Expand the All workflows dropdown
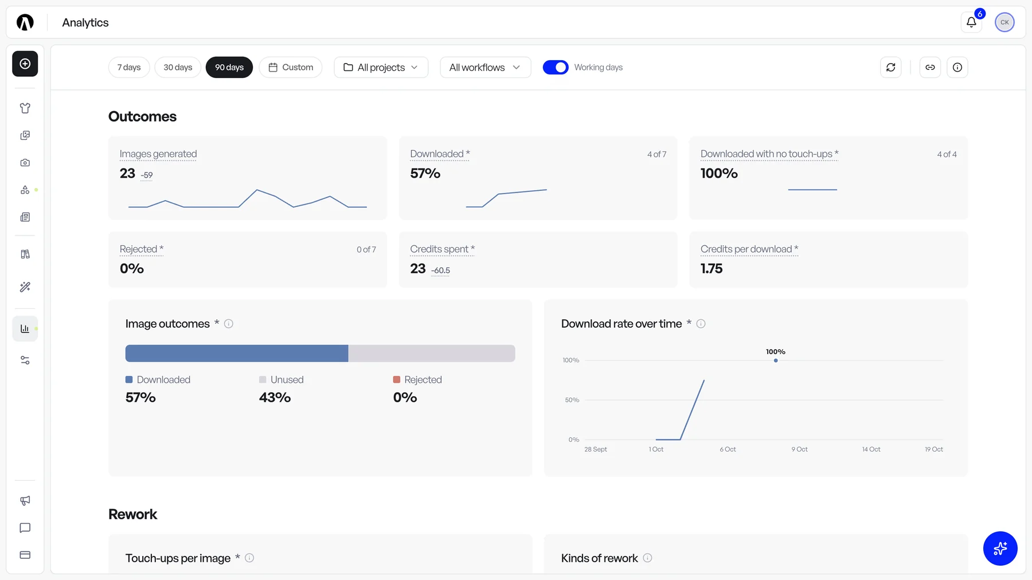 (x=486, y=68)
